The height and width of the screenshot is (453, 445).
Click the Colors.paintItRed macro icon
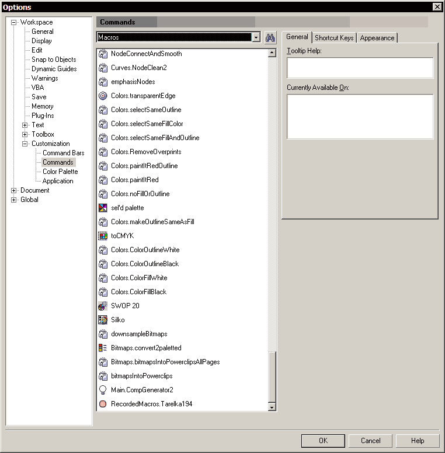[x=103, y=180]
